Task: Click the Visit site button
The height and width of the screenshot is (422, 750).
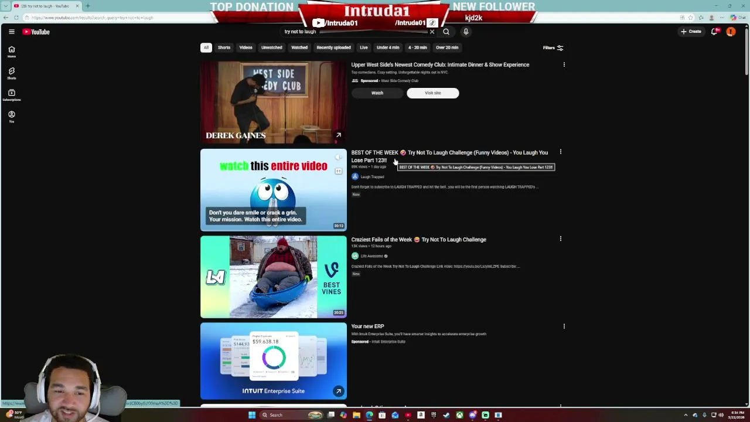Action: point(433,93)
